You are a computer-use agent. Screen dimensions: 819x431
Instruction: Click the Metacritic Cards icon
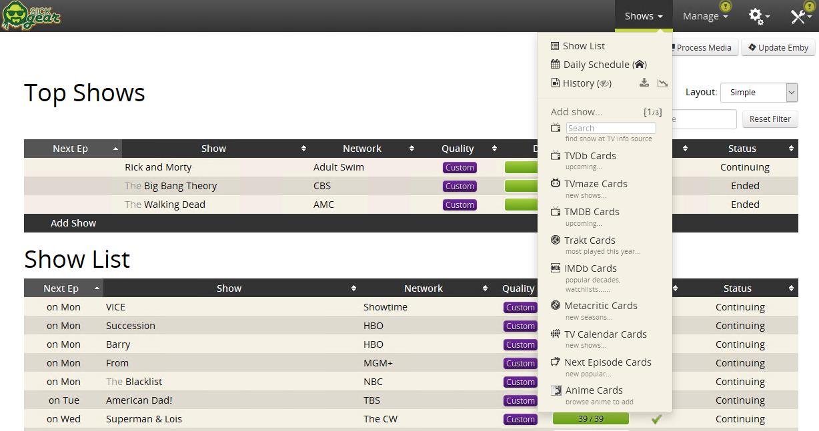556,306
